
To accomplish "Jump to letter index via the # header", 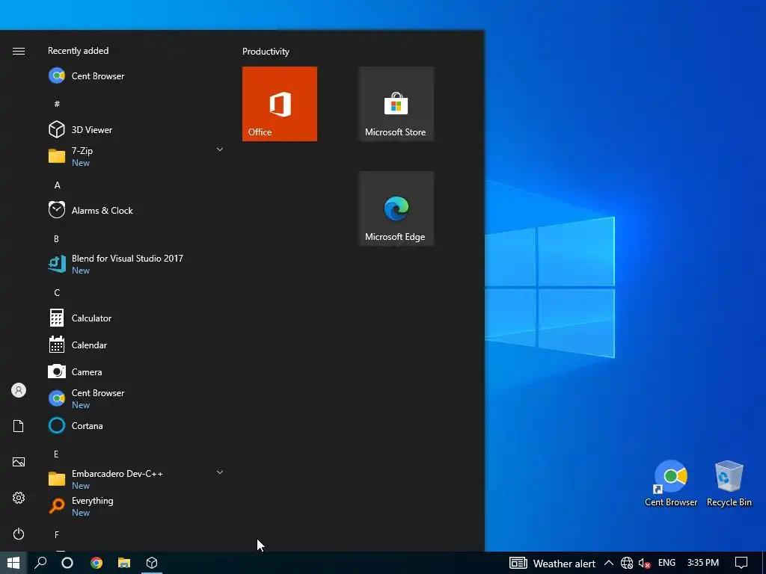I will click(57, 103).
